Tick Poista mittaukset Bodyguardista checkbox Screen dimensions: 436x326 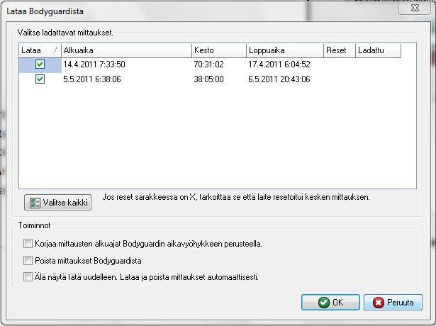coord(28,260)
